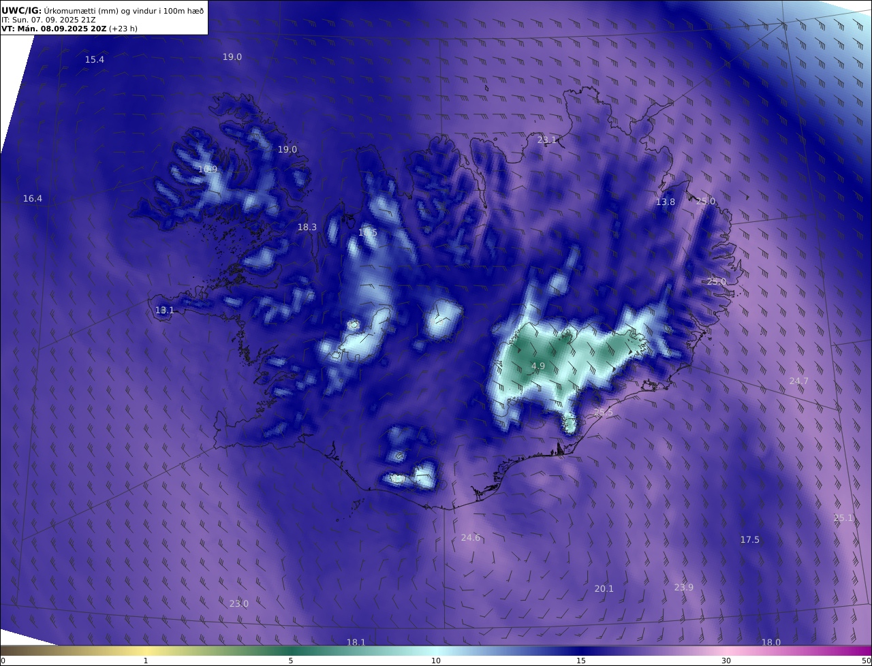Click the colorbar tick label 30

click(726, 661)
